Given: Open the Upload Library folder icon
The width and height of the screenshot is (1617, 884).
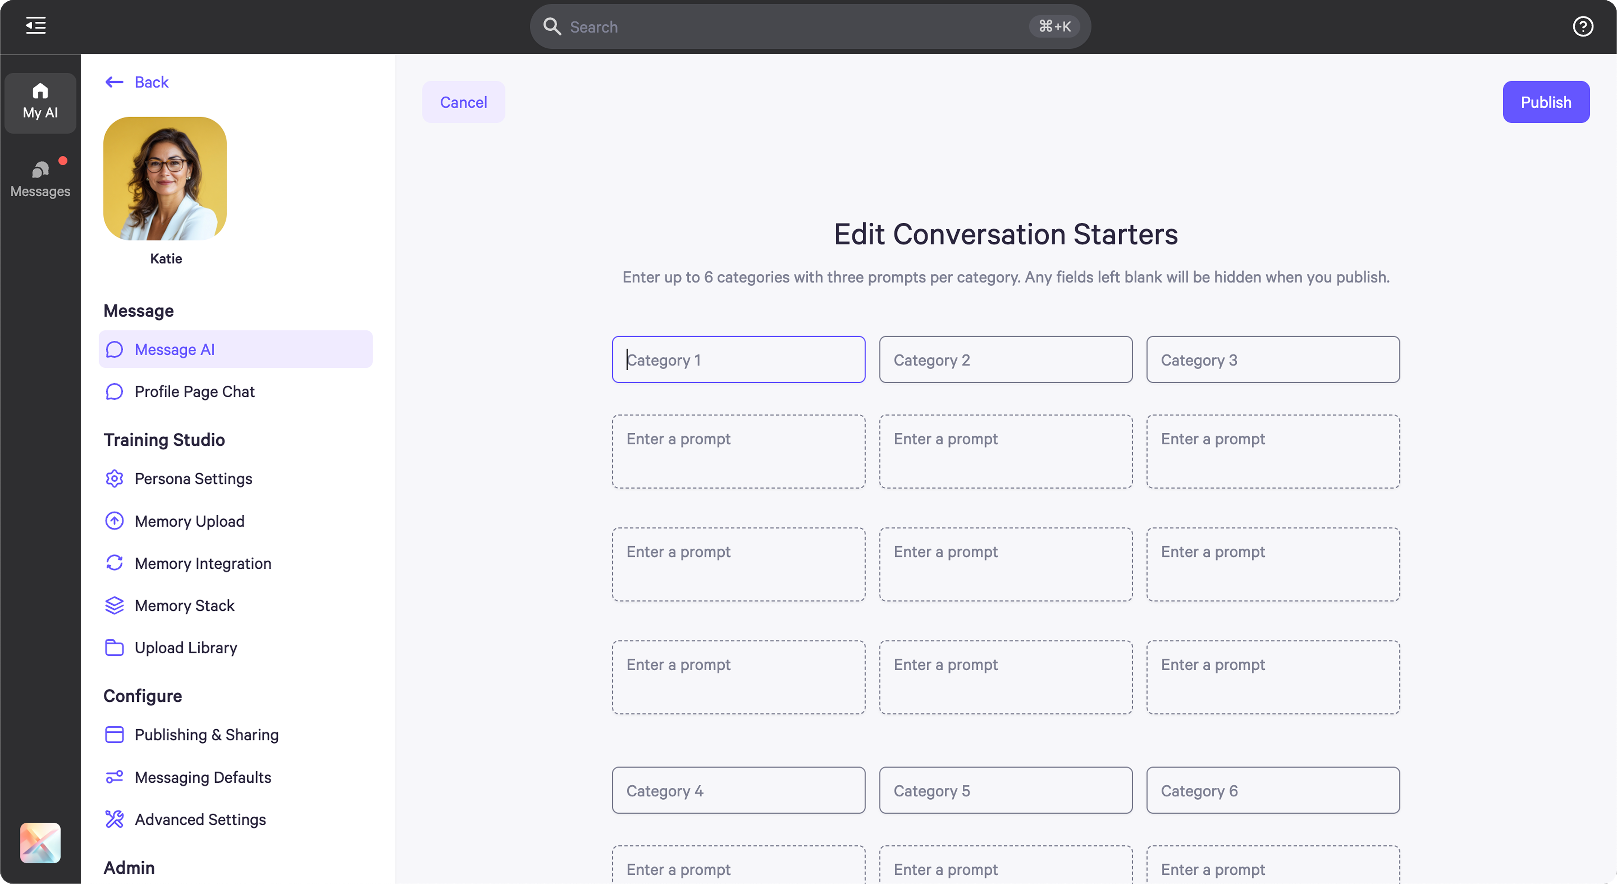Looking at the screenshot, I should coord(114,647).
